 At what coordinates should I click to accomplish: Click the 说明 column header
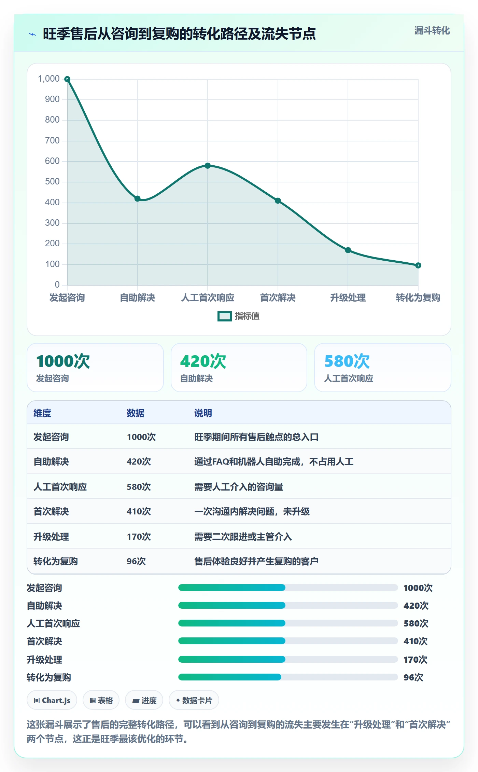(x=203, y=413)
